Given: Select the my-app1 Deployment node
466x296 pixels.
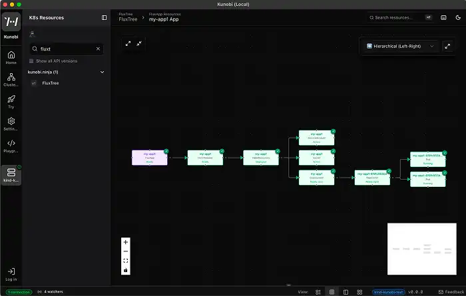Looking at the screenshot, I should (x=316, y=178).
